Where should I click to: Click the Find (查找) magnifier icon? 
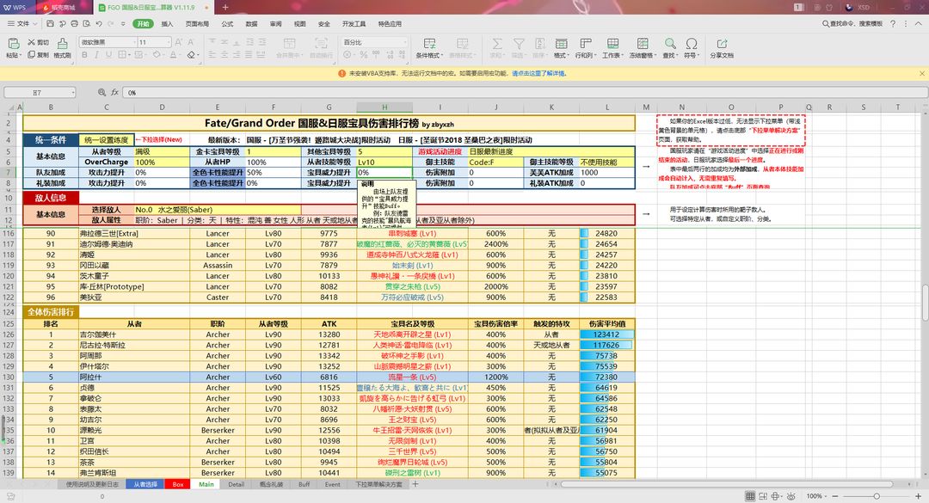(x=670, y=43)
